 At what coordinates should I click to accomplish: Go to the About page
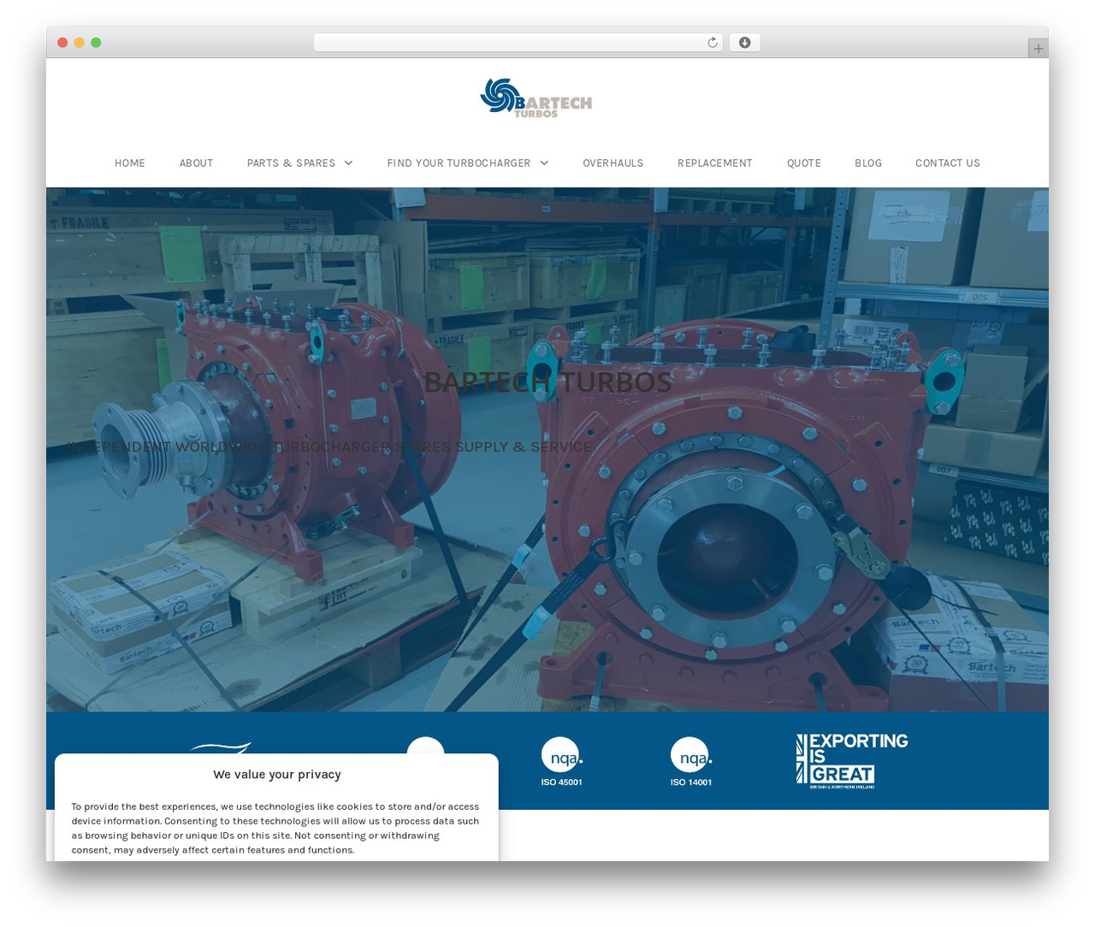pos(196,163)
